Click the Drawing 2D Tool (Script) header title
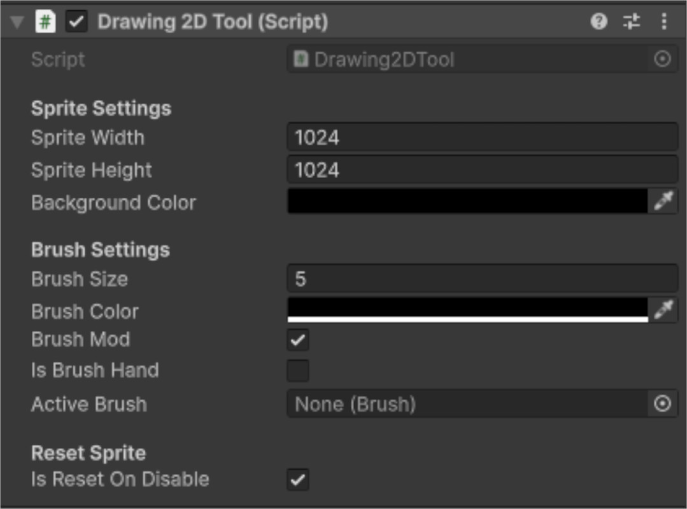Viewport: 687px width, 509px height. [x=213, y=22]
